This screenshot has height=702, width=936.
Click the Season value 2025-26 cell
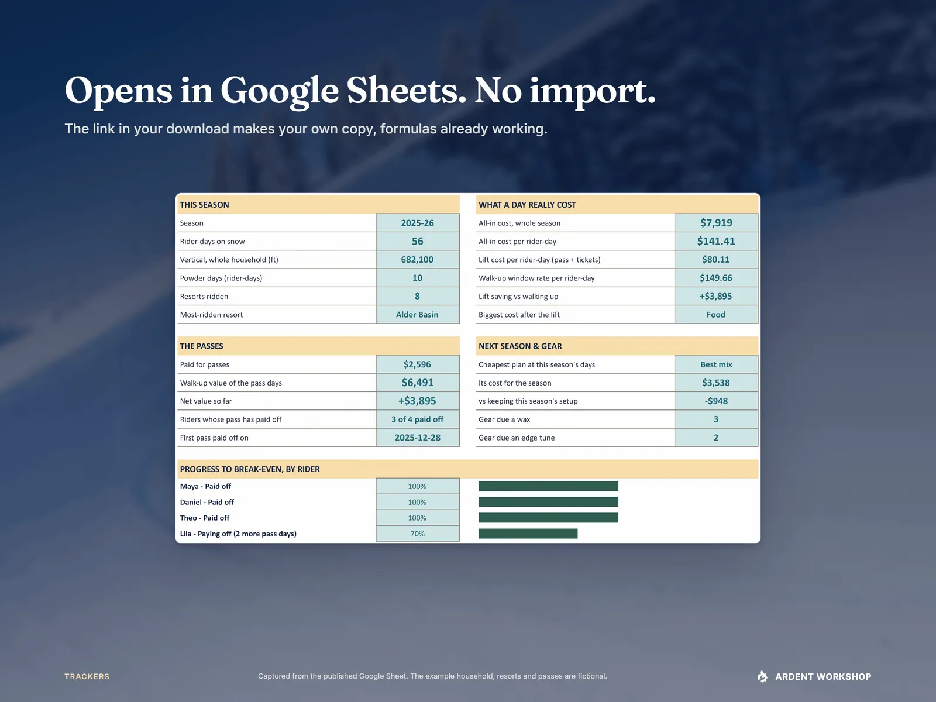pos(418,223)
